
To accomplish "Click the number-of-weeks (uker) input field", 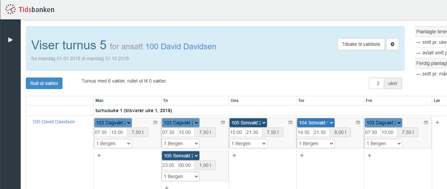I will [376, 83].
